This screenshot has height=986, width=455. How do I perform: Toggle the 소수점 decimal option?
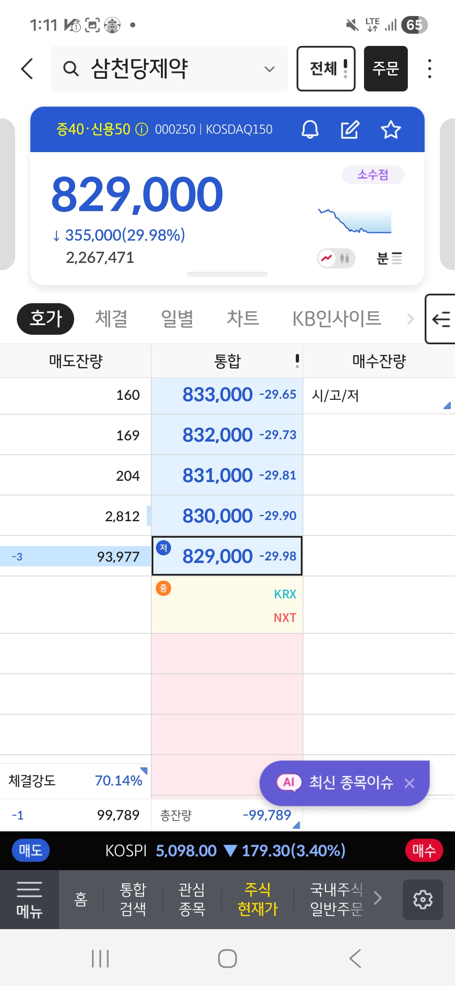pyautogui.click(x=373, y=175)
